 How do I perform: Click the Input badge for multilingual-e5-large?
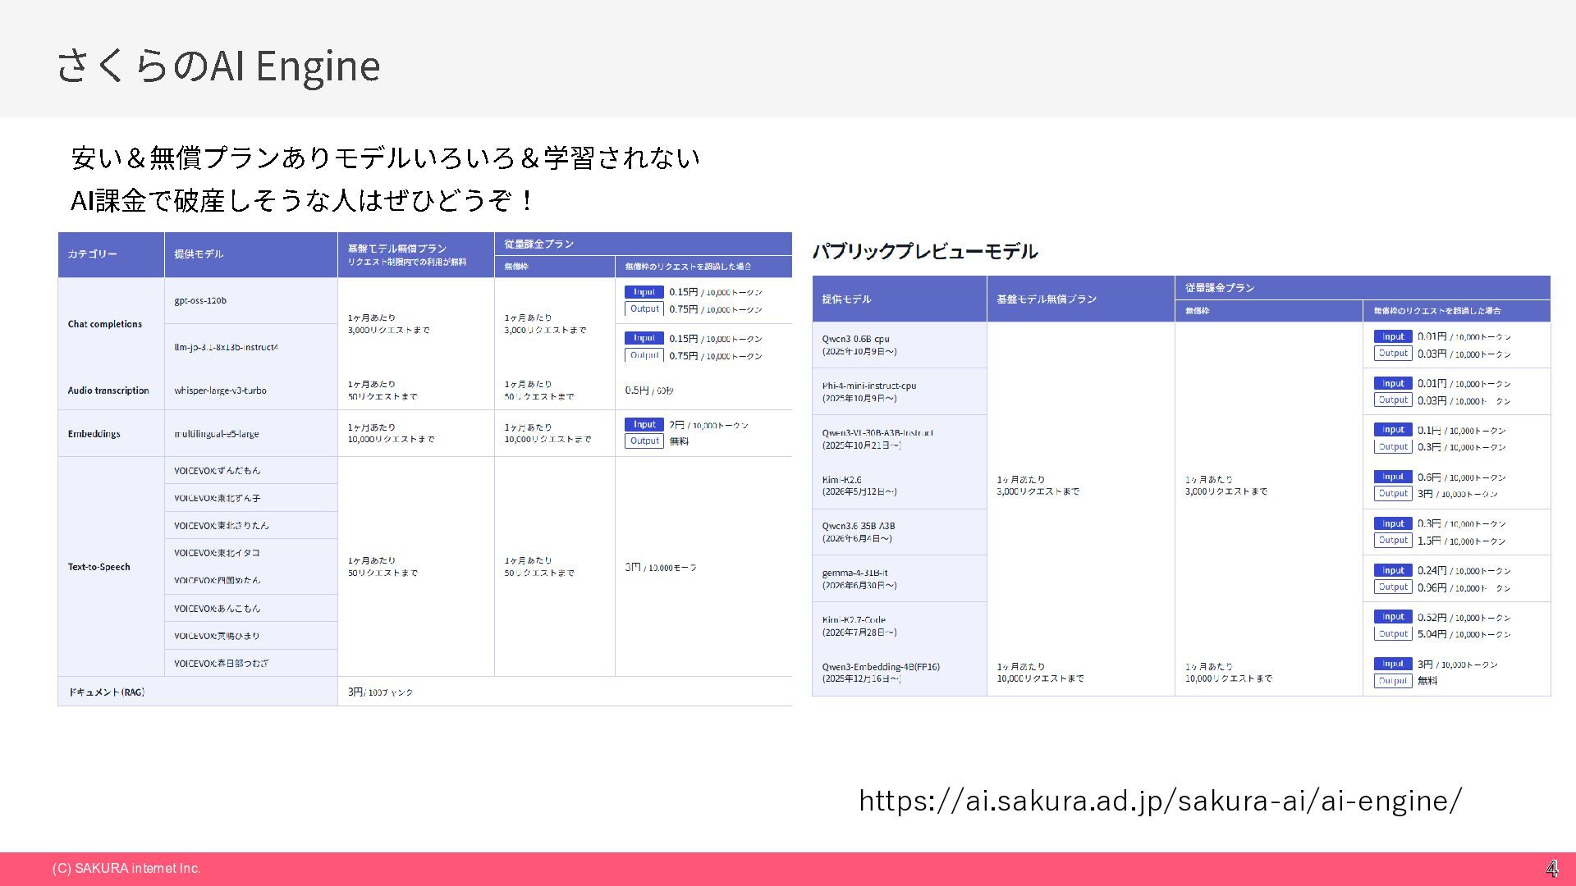tap(644, 424)
